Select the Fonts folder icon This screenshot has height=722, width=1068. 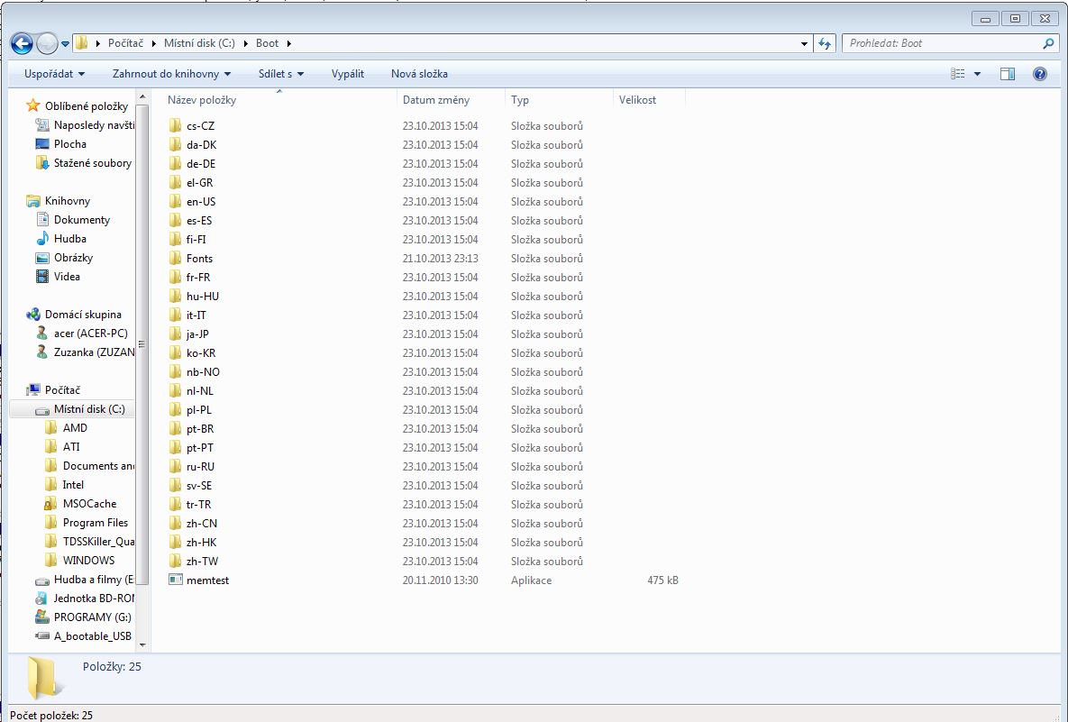pyautogui.click(x=175, y=258)
